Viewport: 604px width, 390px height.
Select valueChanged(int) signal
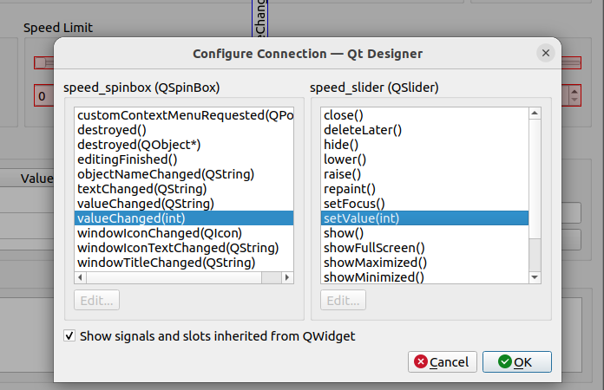coord(184,218)
